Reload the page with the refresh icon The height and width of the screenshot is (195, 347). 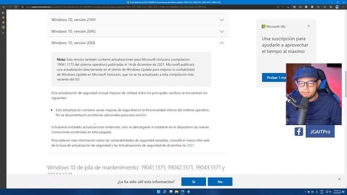16,7
